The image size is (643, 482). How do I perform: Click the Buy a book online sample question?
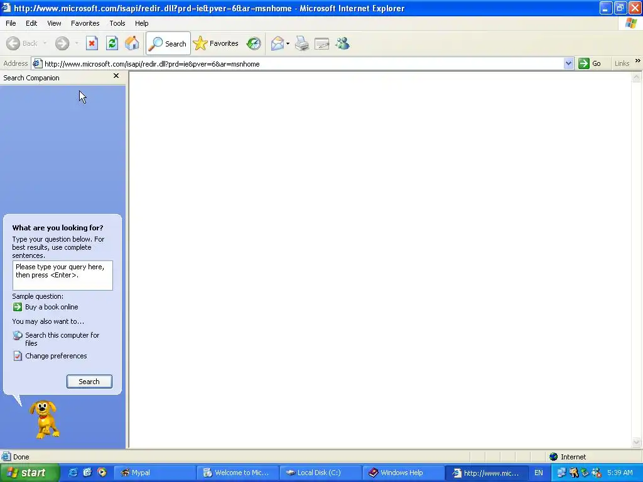[x=51, y=307]
